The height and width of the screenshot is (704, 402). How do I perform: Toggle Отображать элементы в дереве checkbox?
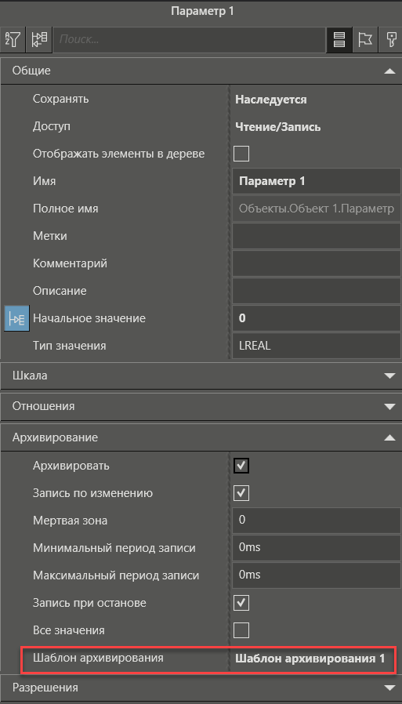[241, 154]
